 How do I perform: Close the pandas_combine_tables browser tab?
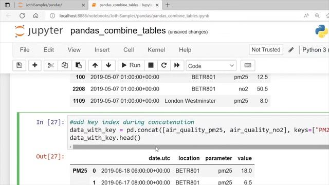[x=157, y=5]
